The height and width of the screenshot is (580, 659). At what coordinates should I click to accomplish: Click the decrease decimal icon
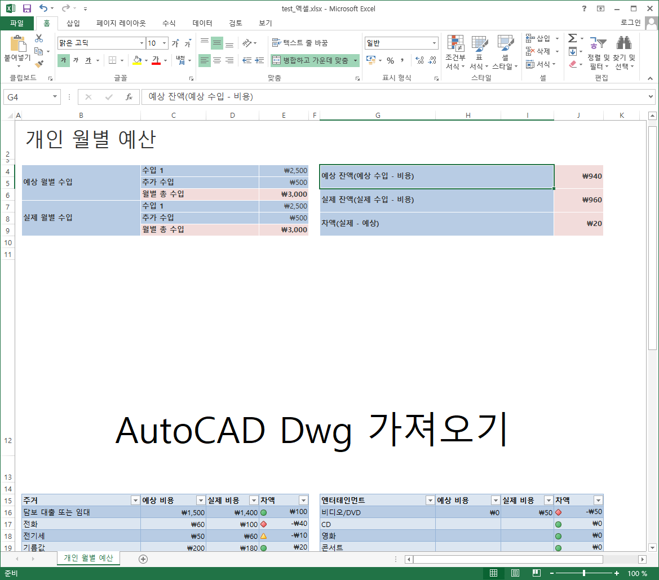(432, 60)
